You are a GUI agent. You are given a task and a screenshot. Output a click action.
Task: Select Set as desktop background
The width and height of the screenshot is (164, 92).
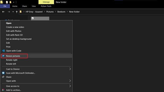tap(19, 39)
